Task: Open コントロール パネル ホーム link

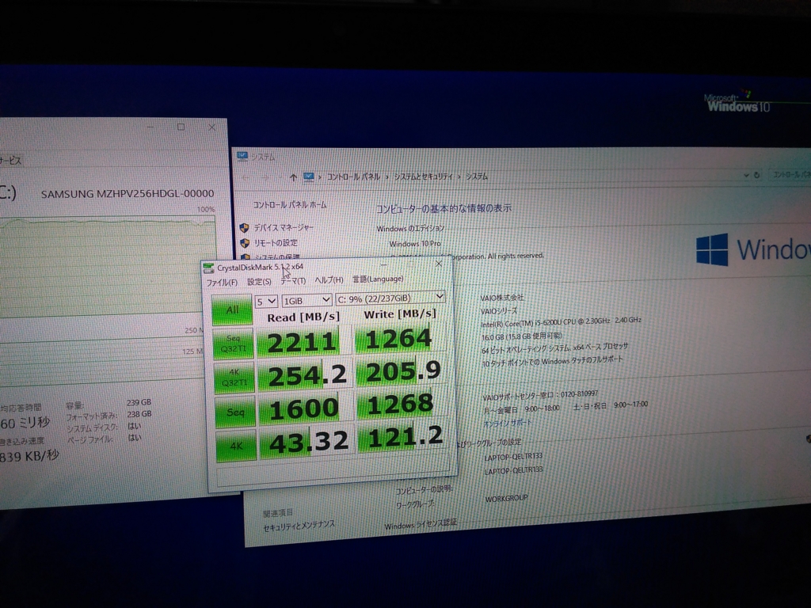Action: (x=290, y=205)
